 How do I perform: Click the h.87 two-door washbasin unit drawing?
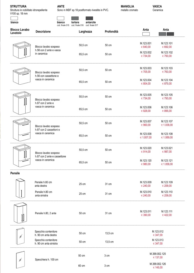(22, 103)
